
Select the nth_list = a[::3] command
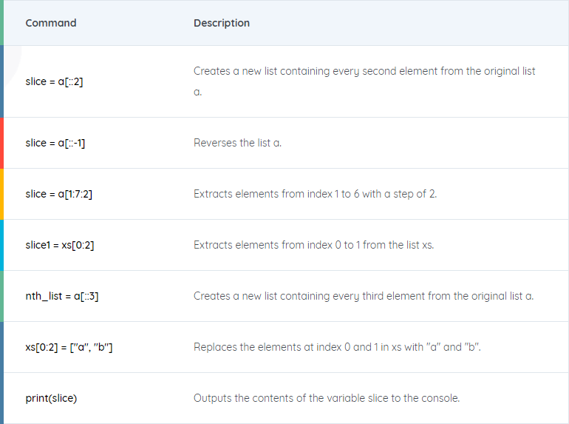click(61, 296)
